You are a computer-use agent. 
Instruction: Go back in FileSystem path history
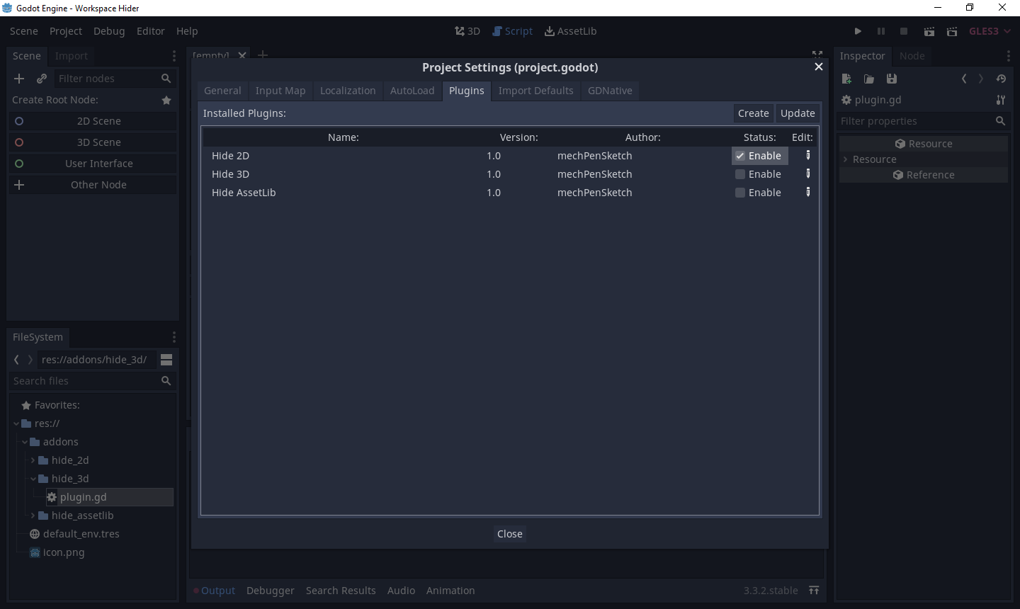(x=16, y=360)
